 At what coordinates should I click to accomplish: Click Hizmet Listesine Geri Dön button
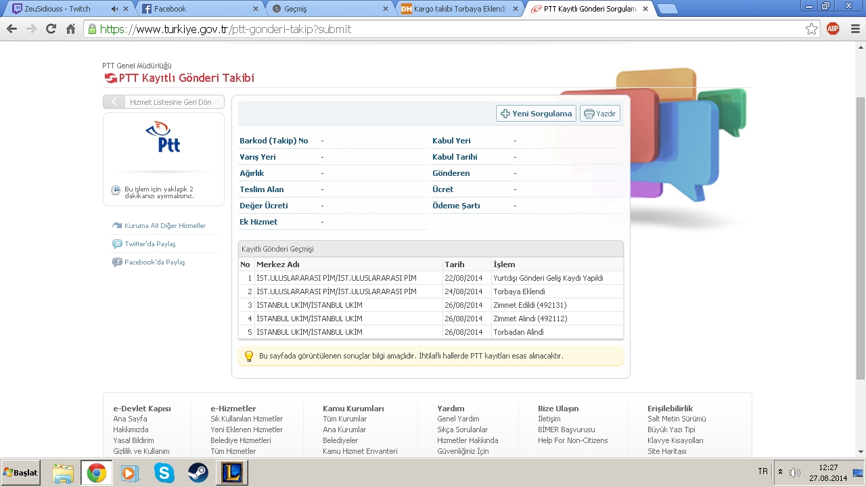[163, 102]
